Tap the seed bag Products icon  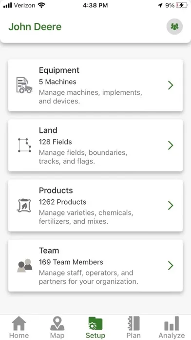[x=24, y=205]
